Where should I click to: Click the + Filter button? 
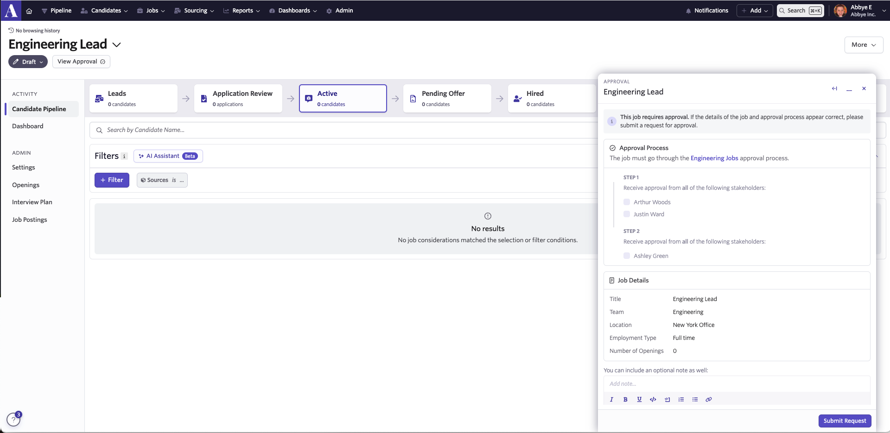point(112,180)
